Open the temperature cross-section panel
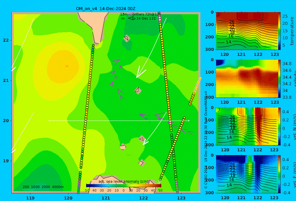 (x=247, y=31)
